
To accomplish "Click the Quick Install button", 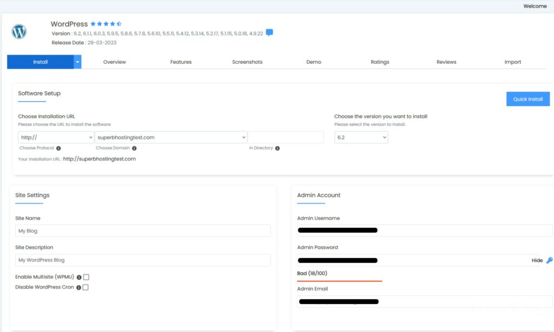I will click(x=528, y=99).
